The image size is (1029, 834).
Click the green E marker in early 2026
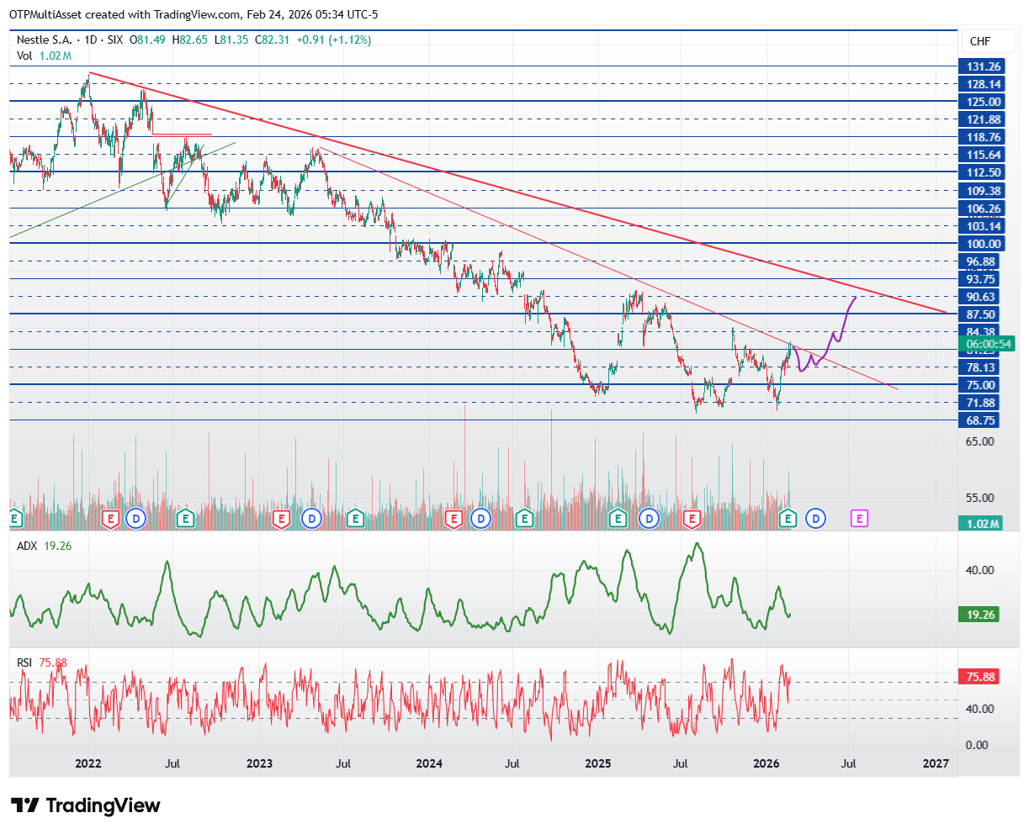[788, 519]
